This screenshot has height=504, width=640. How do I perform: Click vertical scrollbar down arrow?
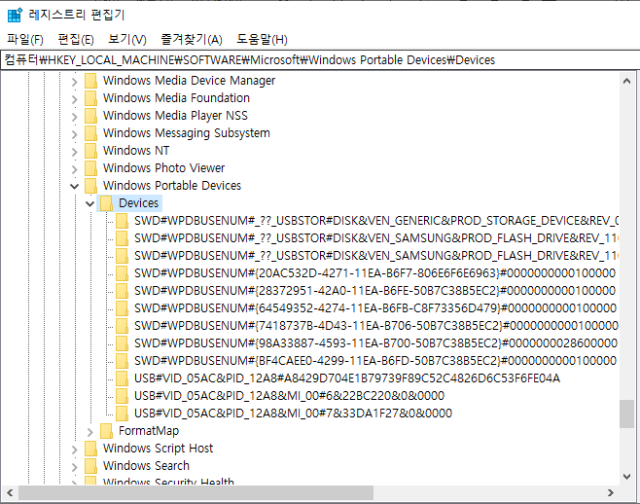pyautogui.click(x=626, y=476)
